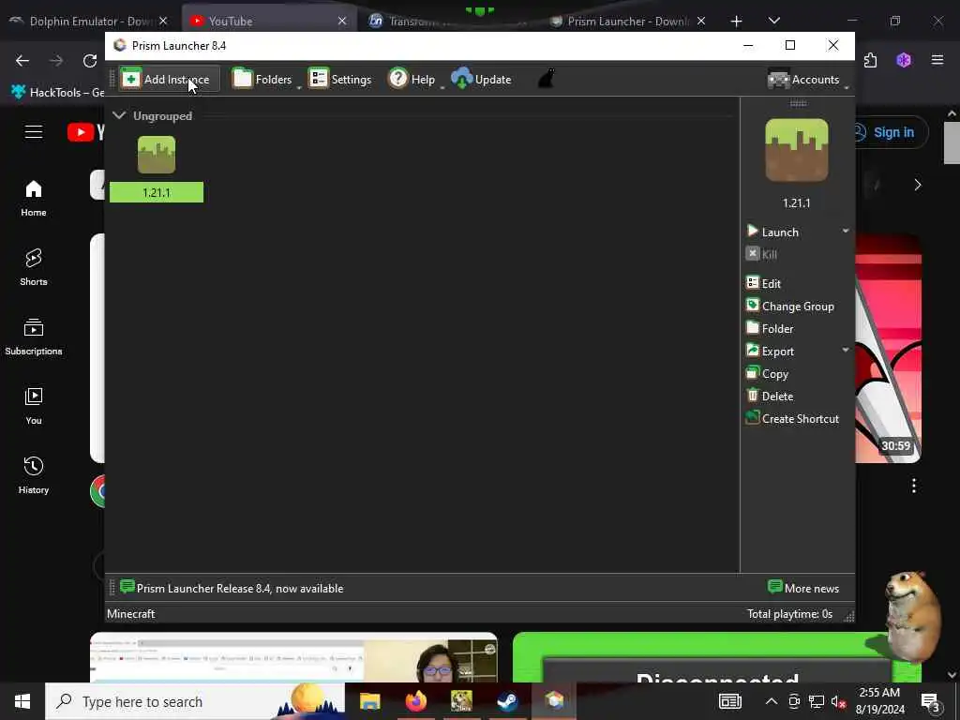
Task: Click the Windows taskbar search box
Action: (195, 701)
